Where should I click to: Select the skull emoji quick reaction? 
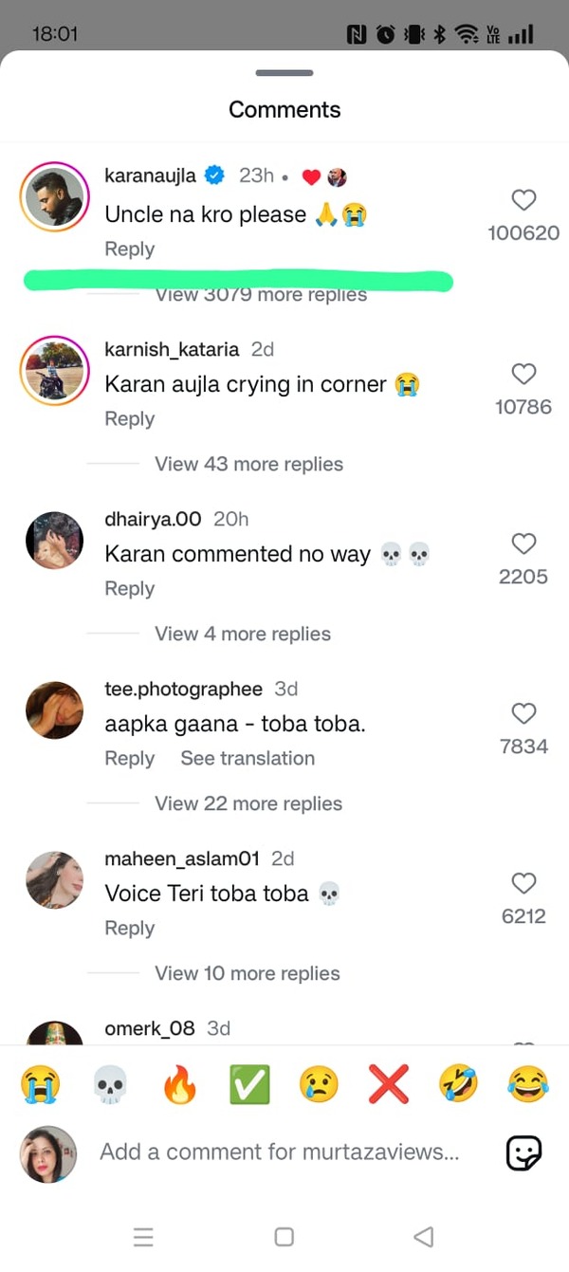pos(111,1084)
